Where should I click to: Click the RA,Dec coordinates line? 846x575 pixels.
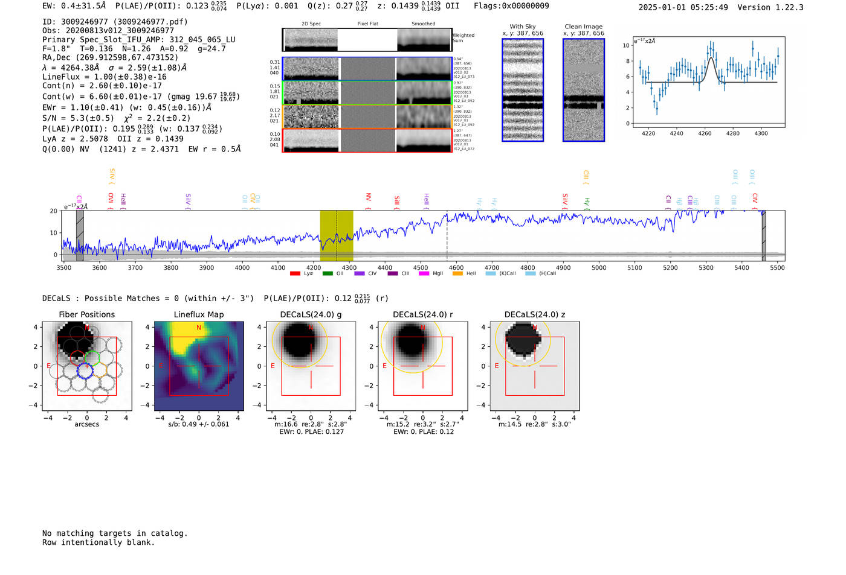[x=111, y=58]
